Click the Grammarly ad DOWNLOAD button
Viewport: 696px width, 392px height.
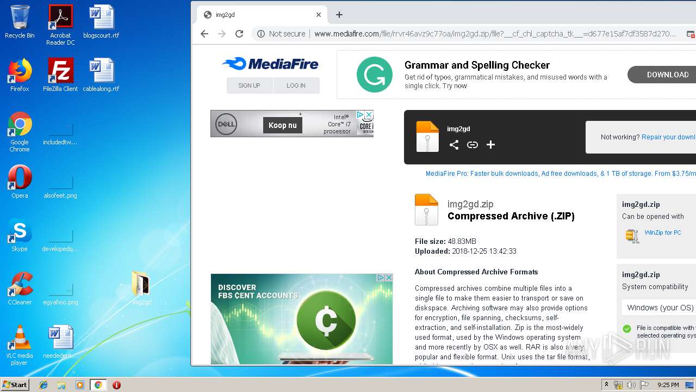click(x=662, y=75)
